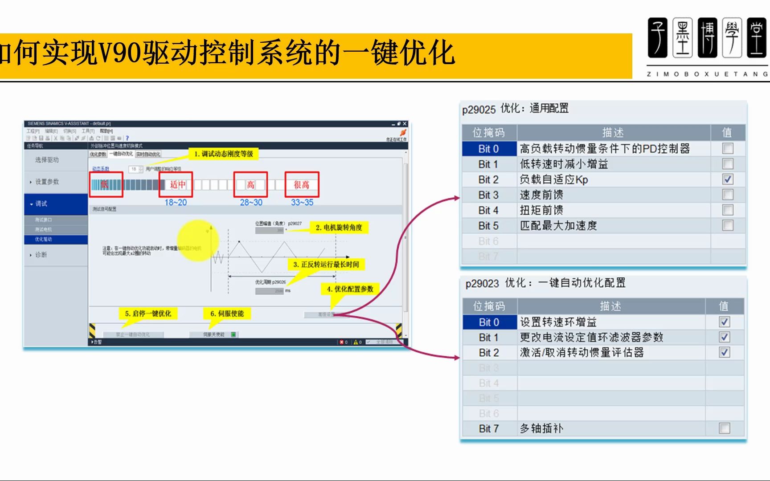The width and height of the screenshot is (770, 481).
Task: Expand the 诊断 navigation section
Action: click(56, 255)
